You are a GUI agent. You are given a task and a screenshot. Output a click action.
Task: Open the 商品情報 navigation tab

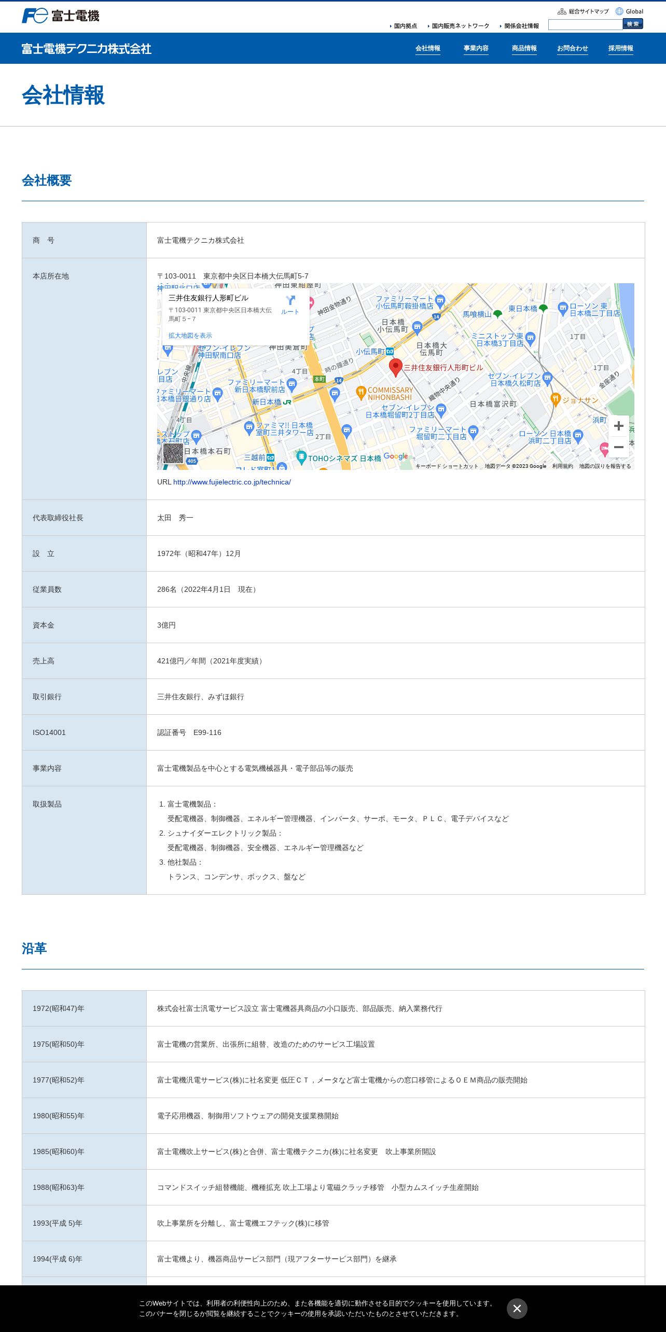click(524, 48)
